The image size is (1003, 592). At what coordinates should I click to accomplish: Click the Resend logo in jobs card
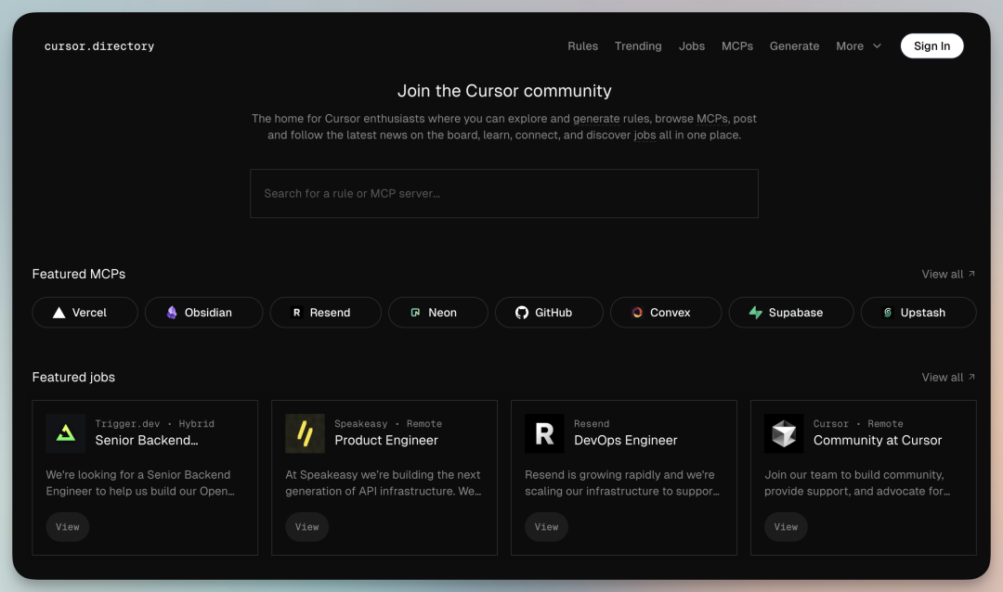(544, 433)
